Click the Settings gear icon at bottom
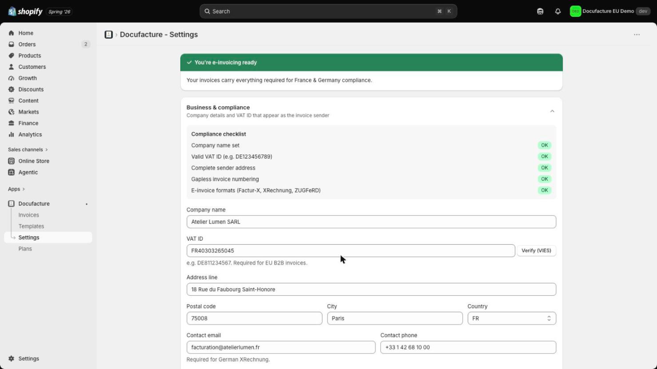 coord(11,359)
